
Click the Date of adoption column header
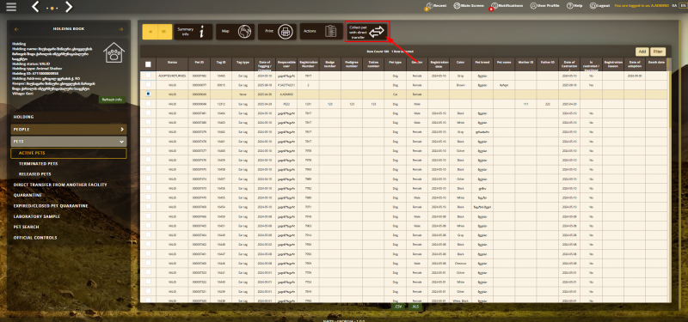pyautogui.click(x=635, y=64)
